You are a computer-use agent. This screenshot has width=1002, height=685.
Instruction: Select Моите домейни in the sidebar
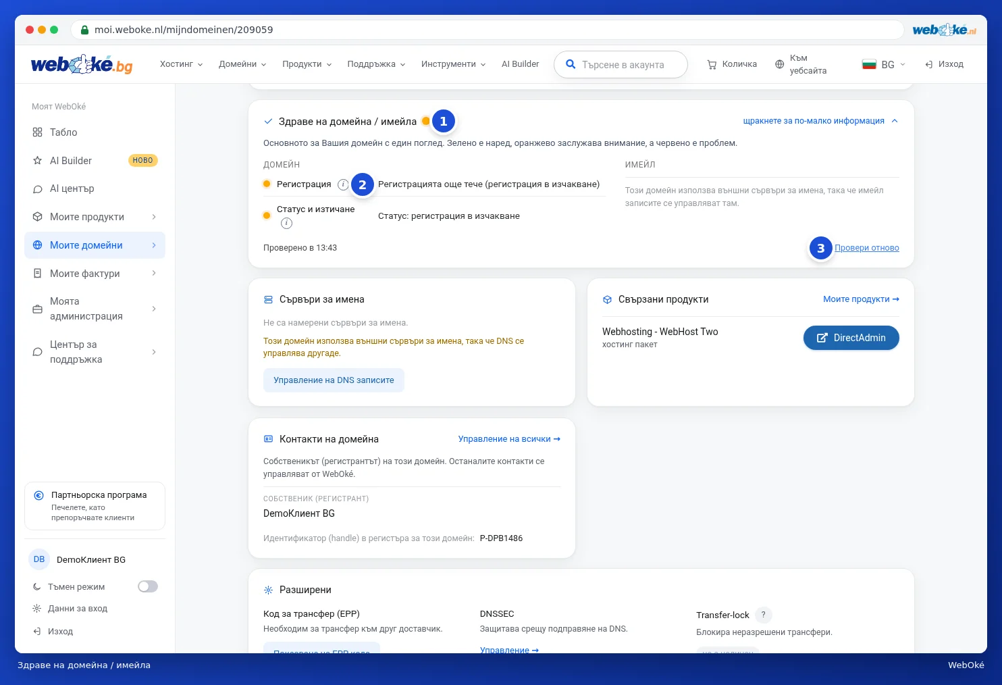[x=95, y=245]
